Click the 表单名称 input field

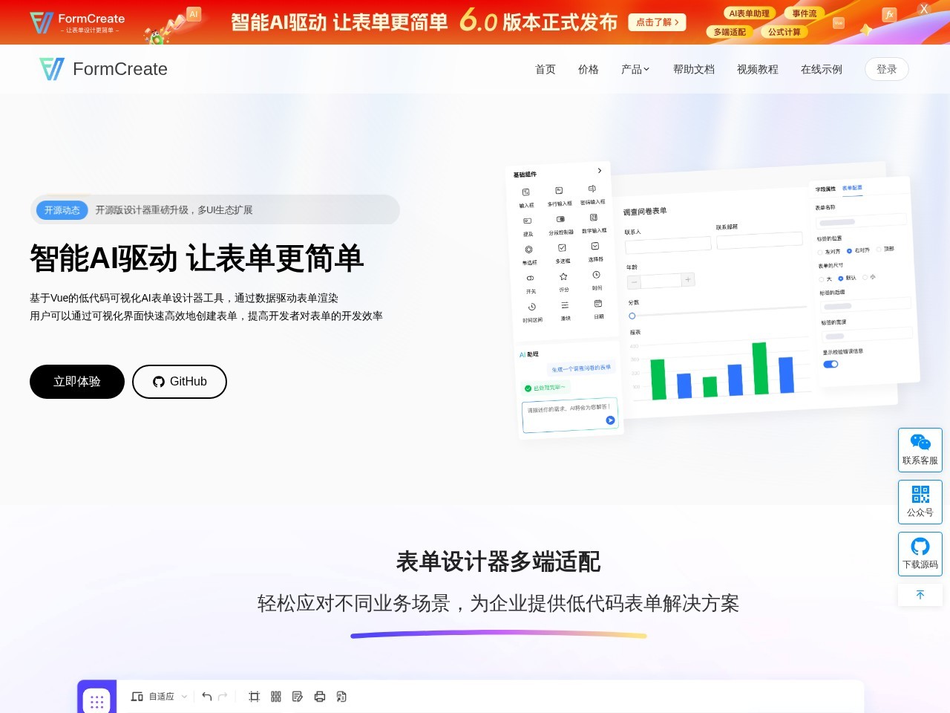tap(861, 221)
